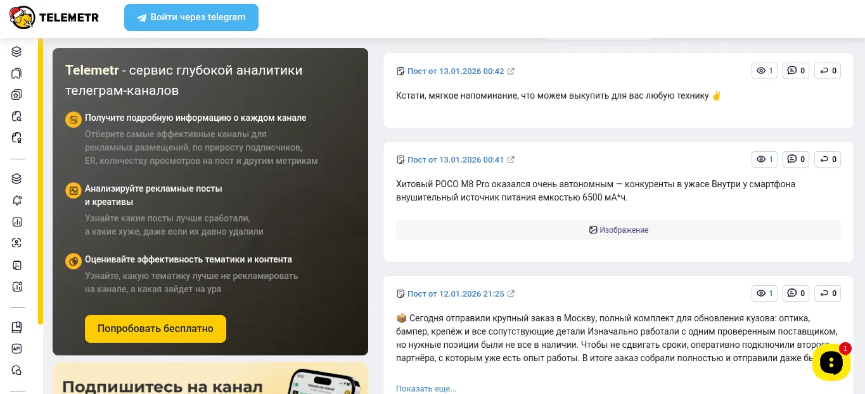Click icon beside 'Оценивайте эффективность тематики' heading

[x=74, y=261]
